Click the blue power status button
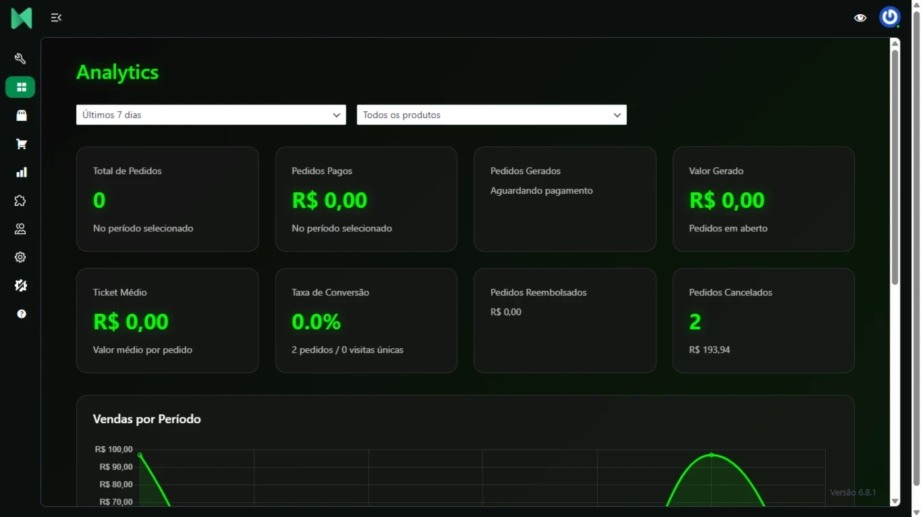This screenshot has height=517, width=921. pyautogui.click(x=889, y=18)
